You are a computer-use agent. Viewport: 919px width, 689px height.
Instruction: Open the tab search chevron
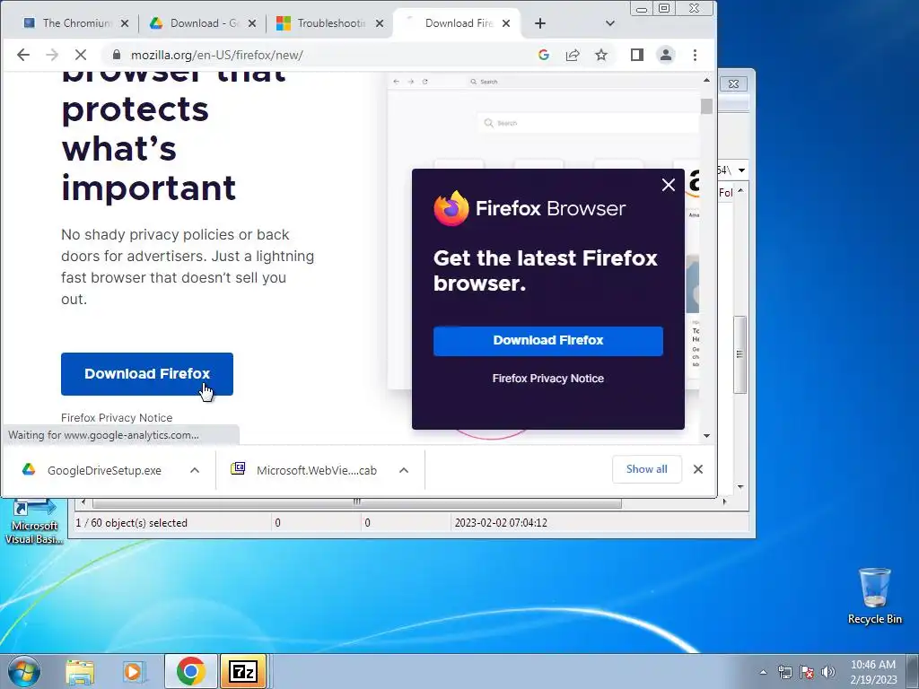pyautogui.click(x=609, y=23)
